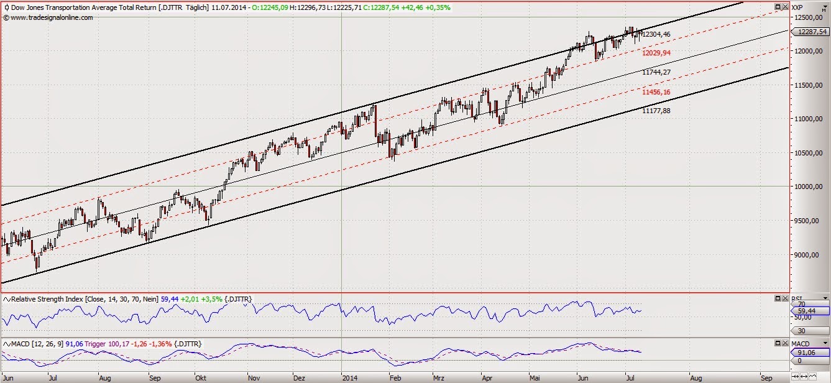This screenshot has height=383, width=831.
Task: Click the compress time axis icon
Action: pos(796,377)
